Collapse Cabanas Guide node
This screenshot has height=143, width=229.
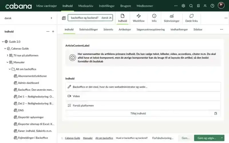tap(5, 48)
